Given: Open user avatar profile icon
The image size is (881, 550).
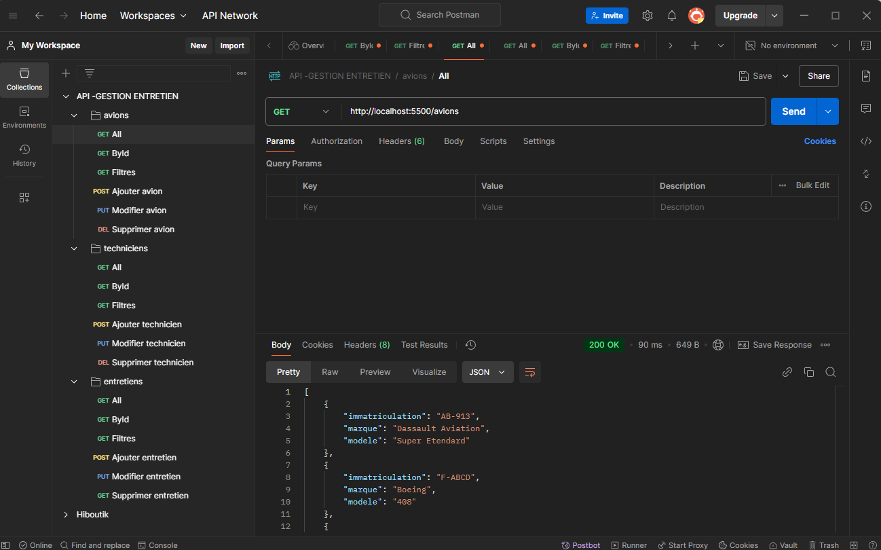Looking at the screenshot, I should pos(696,16).
